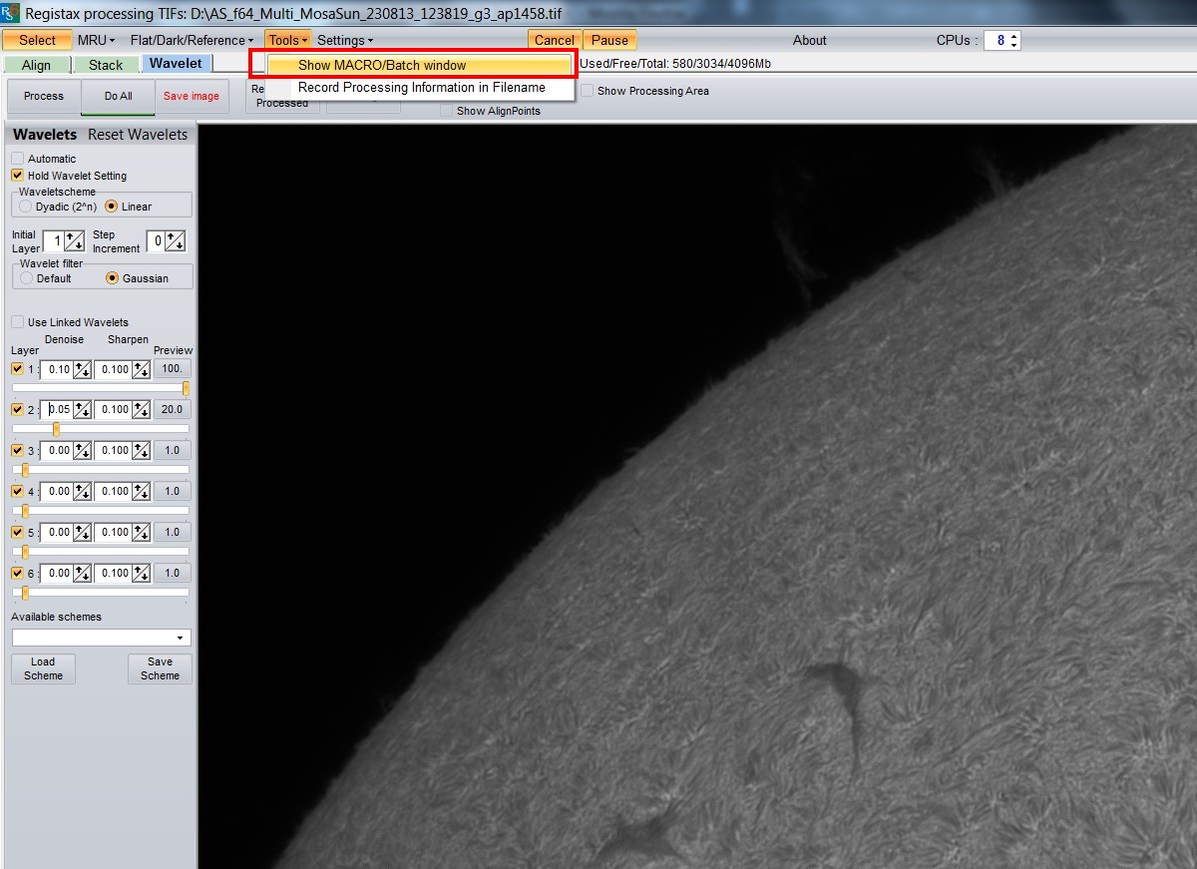Click Layer 2 preview button showing 20.0

[173, 409]
